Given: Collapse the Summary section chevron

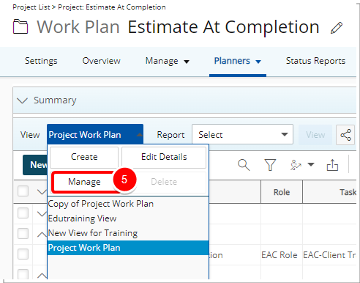Looking at the screenshot, I should click(23, 100).
